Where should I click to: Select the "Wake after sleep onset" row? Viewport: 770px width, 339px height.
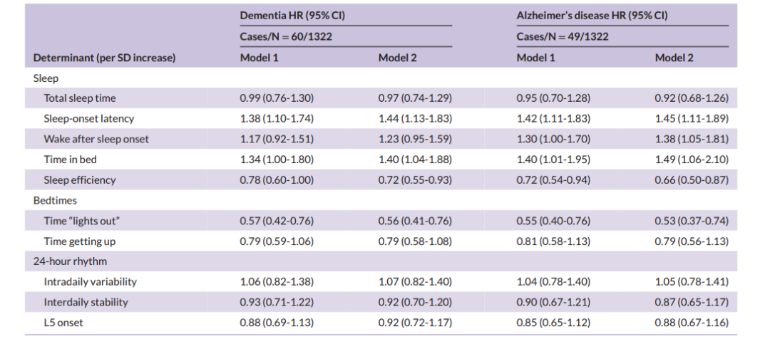(96, 140)
